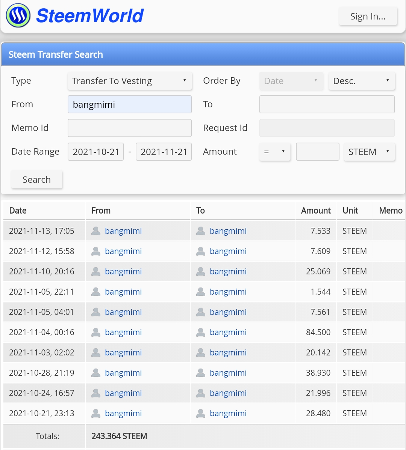Screen dimensions: 406x450
Task: Click From avatar icon in 2021-11-10 row
Action: tap(96, 271)
